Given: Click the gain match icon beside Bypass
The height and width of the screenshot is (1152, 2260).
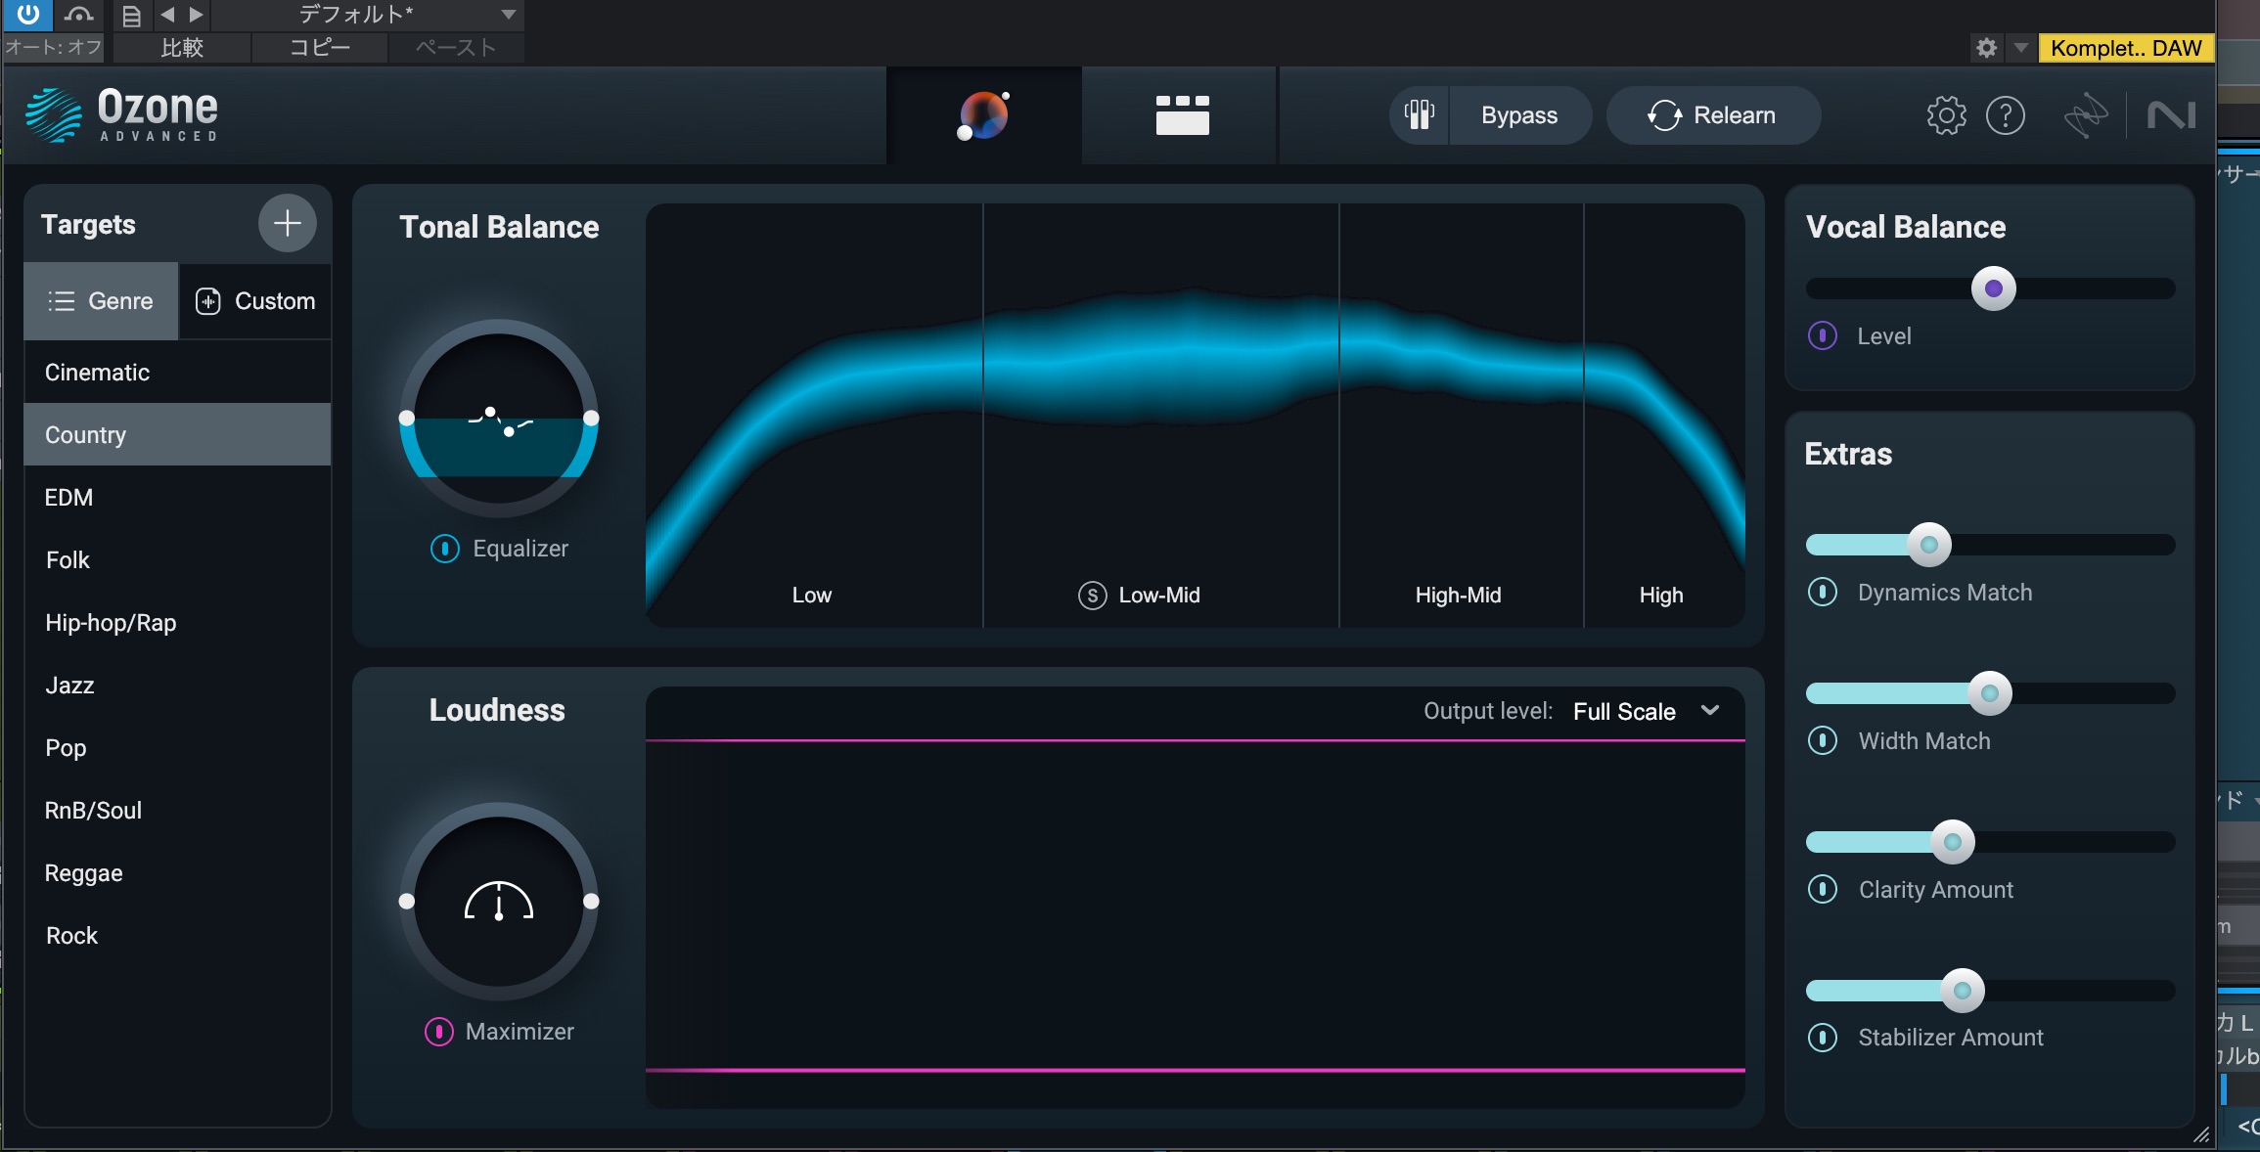Looking at the screenshot, I should pos(1420,115).
